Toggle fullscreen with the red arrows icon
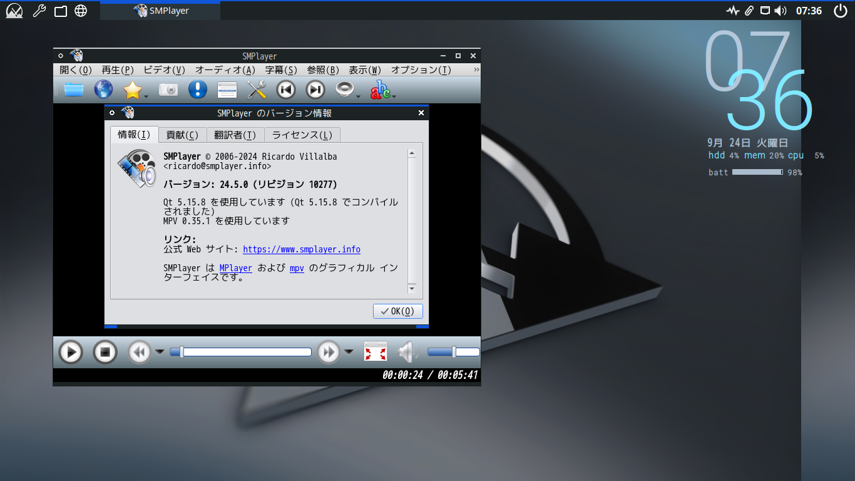The image size is (855, 481). [x=376, y=352]
